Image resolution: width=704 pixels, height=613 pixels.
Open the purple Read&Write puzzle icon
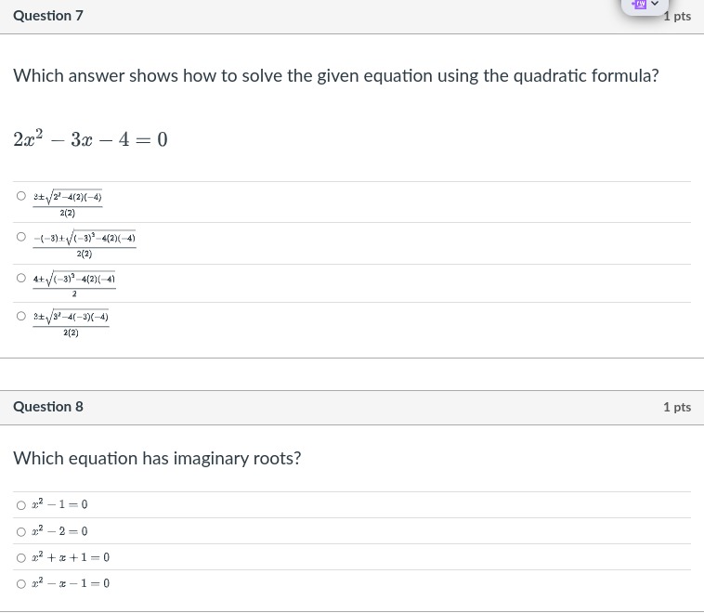coord(639,4)
